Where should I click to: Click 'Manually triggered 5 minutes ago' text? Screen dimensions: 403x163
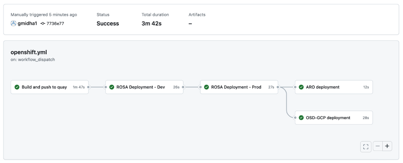(x=44, y=15)
